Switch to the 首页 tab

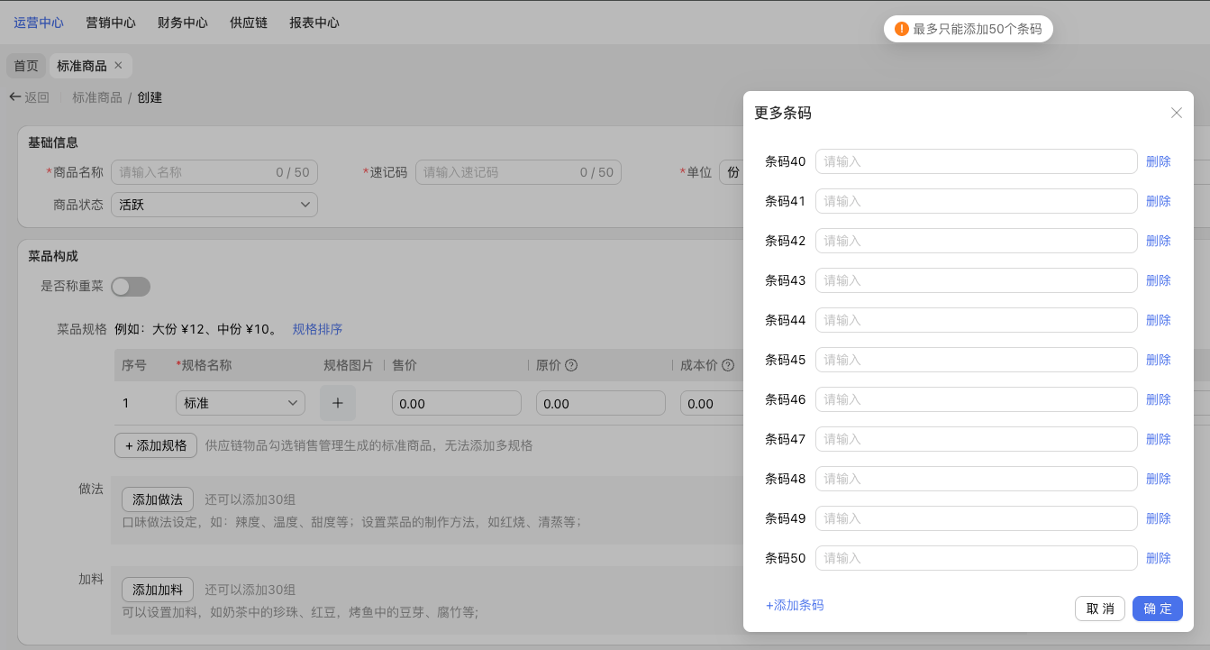tap(26, 66)
